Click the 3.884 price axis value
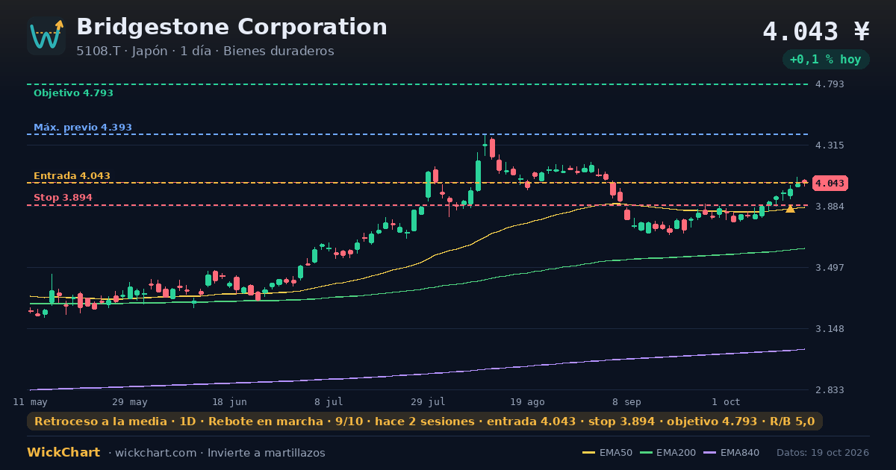This screenshot has width=896, height=470. (x=830, y=207)
